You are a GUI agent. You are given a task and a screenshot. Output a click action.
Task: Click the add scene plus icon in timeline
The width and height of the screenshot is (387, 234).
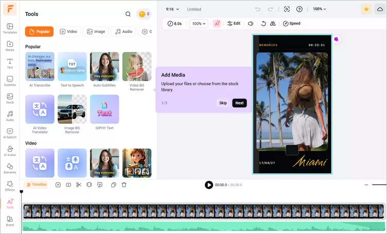click(58, 185)
